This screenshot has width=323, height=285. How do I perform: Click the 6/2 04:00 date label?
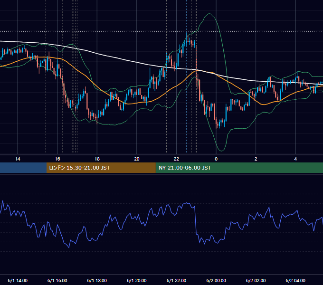295,281
